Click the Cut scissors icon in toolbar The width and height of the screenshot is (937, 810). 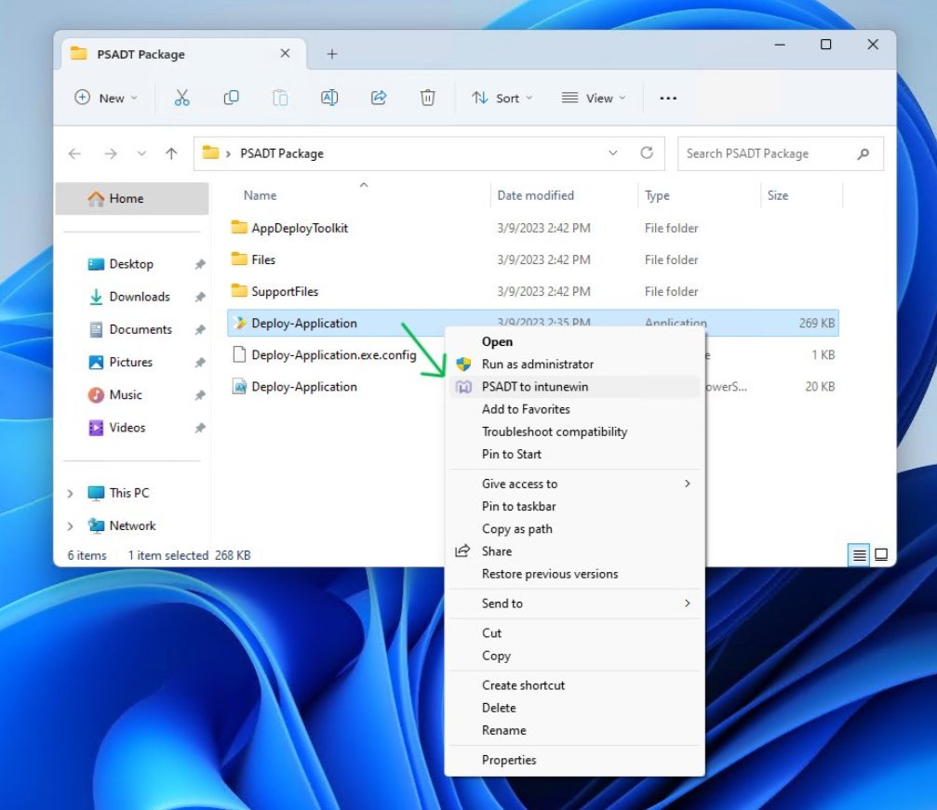pyautogui.click(x=181, y=98)
